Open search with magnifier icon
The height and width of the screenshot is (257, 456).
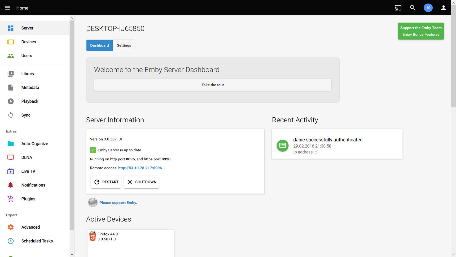[x=413, y=8]
